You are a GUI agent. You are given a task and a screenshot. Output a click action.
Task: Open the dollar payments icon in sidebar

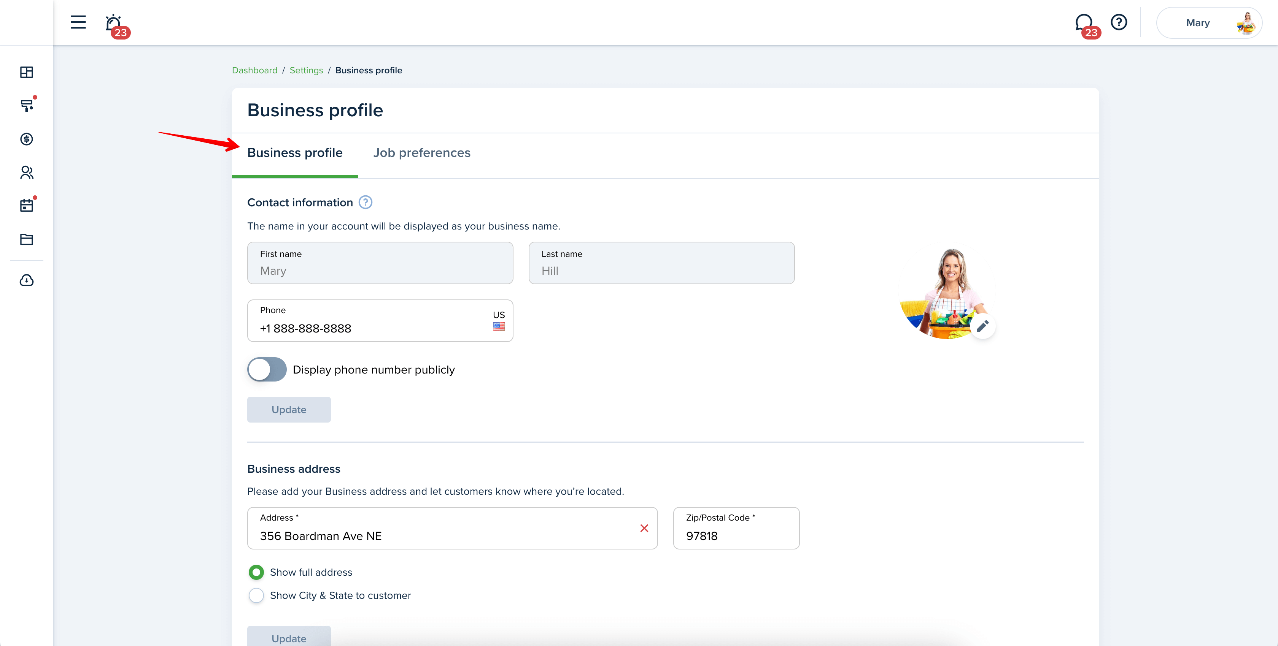(27, 139)
